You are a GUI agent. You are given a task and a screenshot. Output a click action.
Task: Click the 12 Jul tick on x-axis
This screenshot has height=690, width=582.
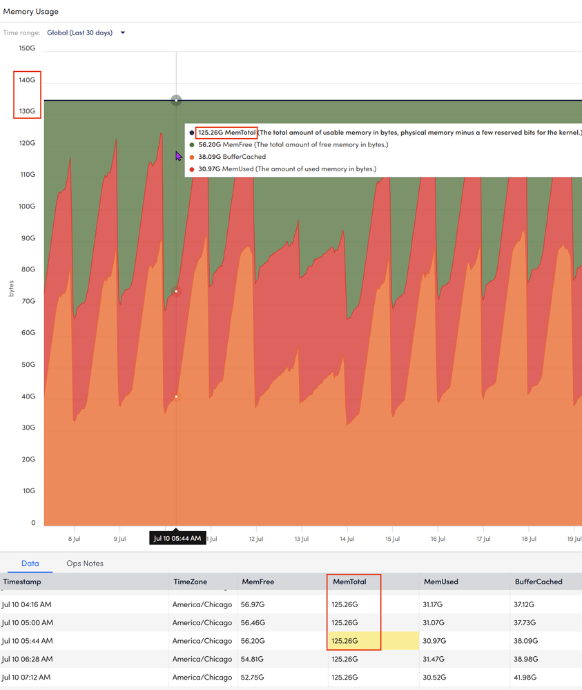coord(257,539)
